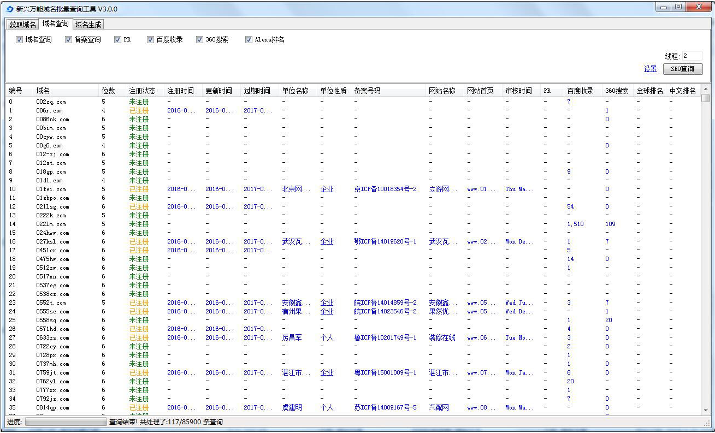Uncheck the 备案查询 checkbox
The height and width of the screenshot is (433, 715).
(68, 39)
